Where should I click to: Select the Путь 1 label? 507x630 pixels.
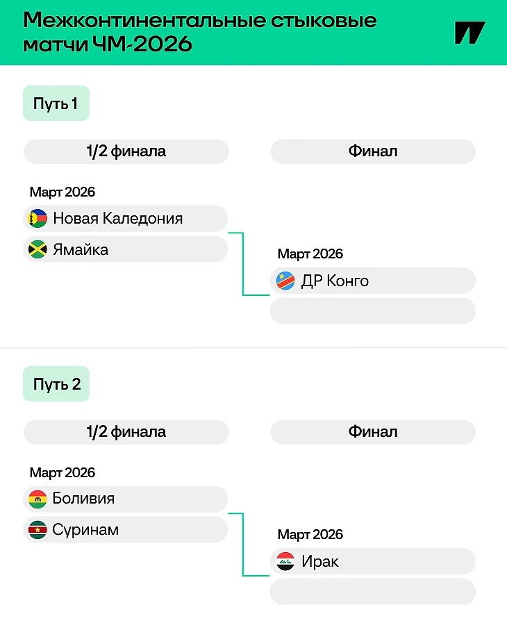pyautogui.click(x=56, y=103)
